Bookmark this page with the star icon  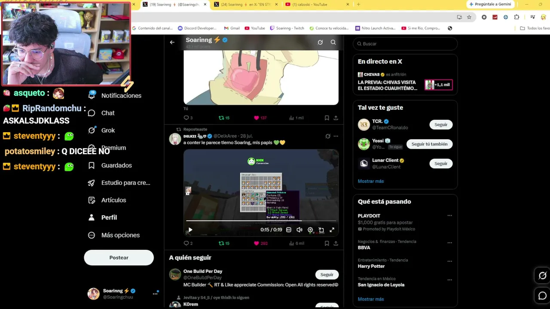pos(469,17)
